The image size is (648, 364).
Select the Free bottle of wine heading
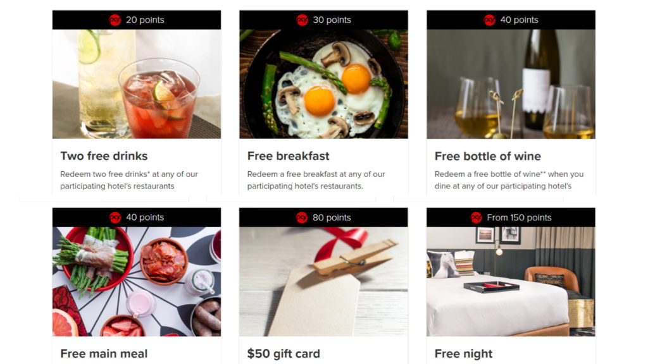488,156
